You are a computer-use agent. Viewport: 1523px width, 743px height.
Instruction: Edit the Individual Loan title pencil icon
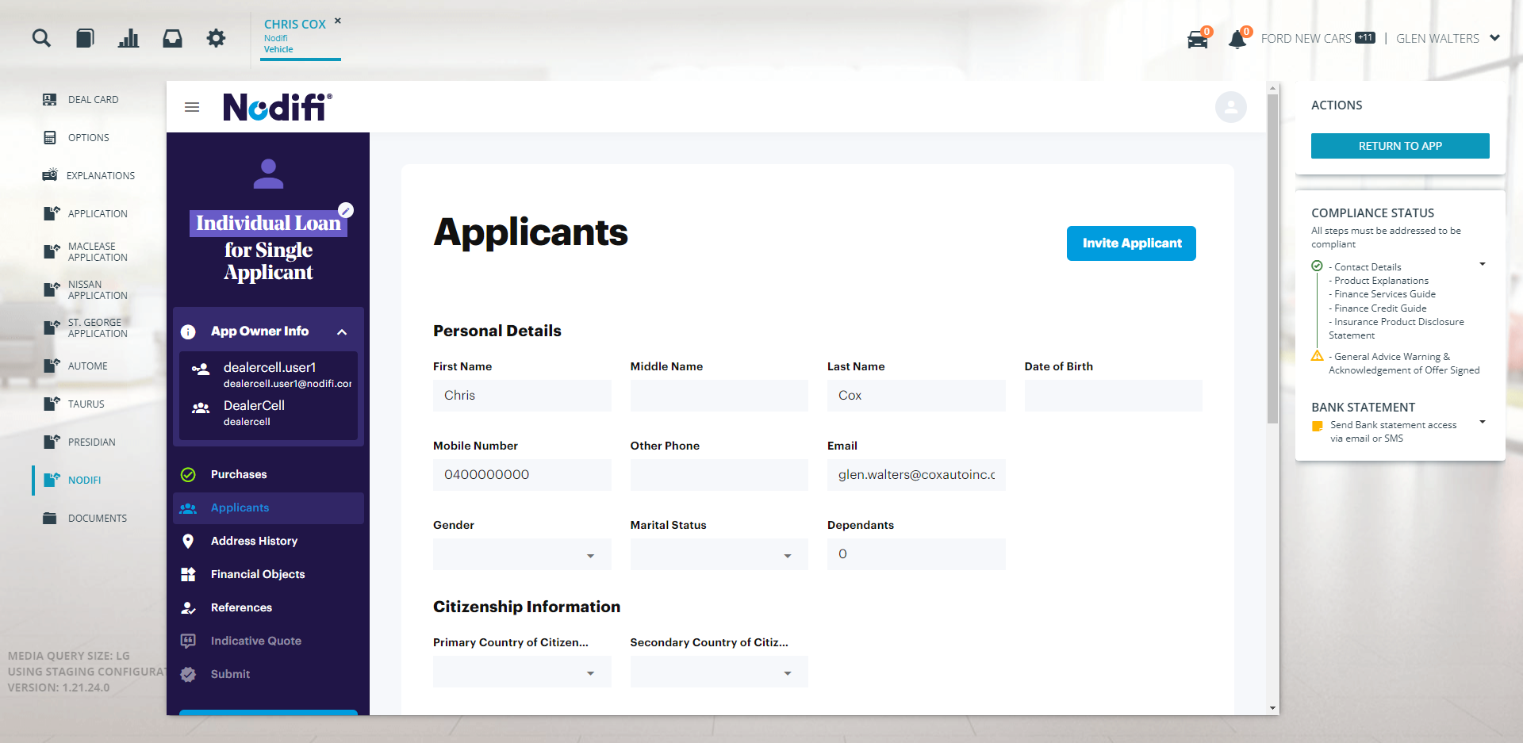click(346, 210)
